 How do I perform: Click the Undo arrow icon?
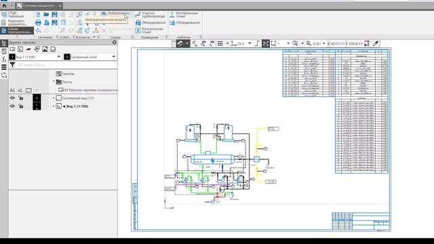pyautogui.click(x=38, y=30)
